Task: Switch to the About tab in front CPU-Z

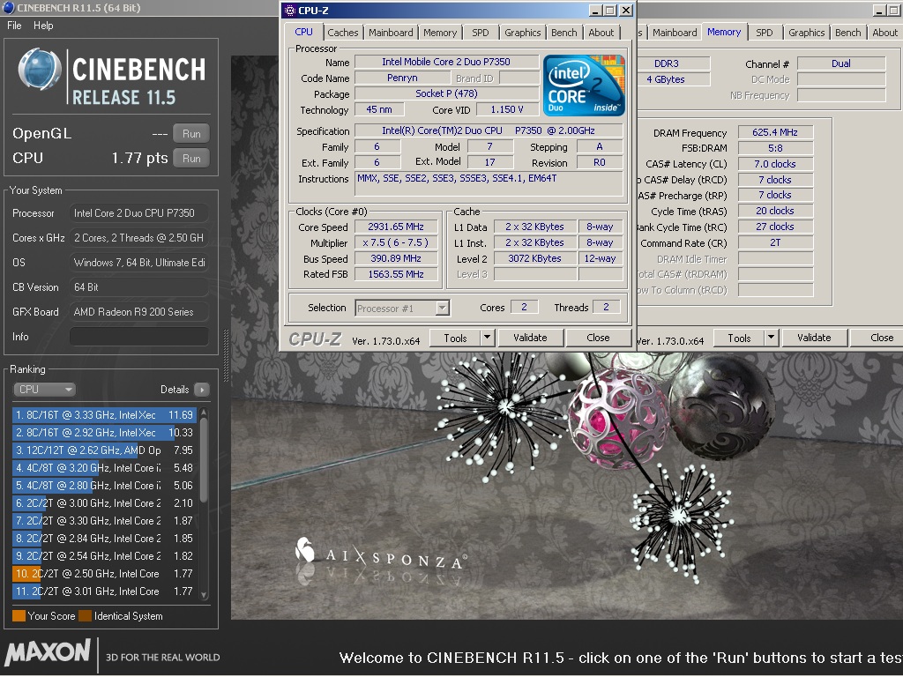Action: pyautogui.click(x=601, y=33)
